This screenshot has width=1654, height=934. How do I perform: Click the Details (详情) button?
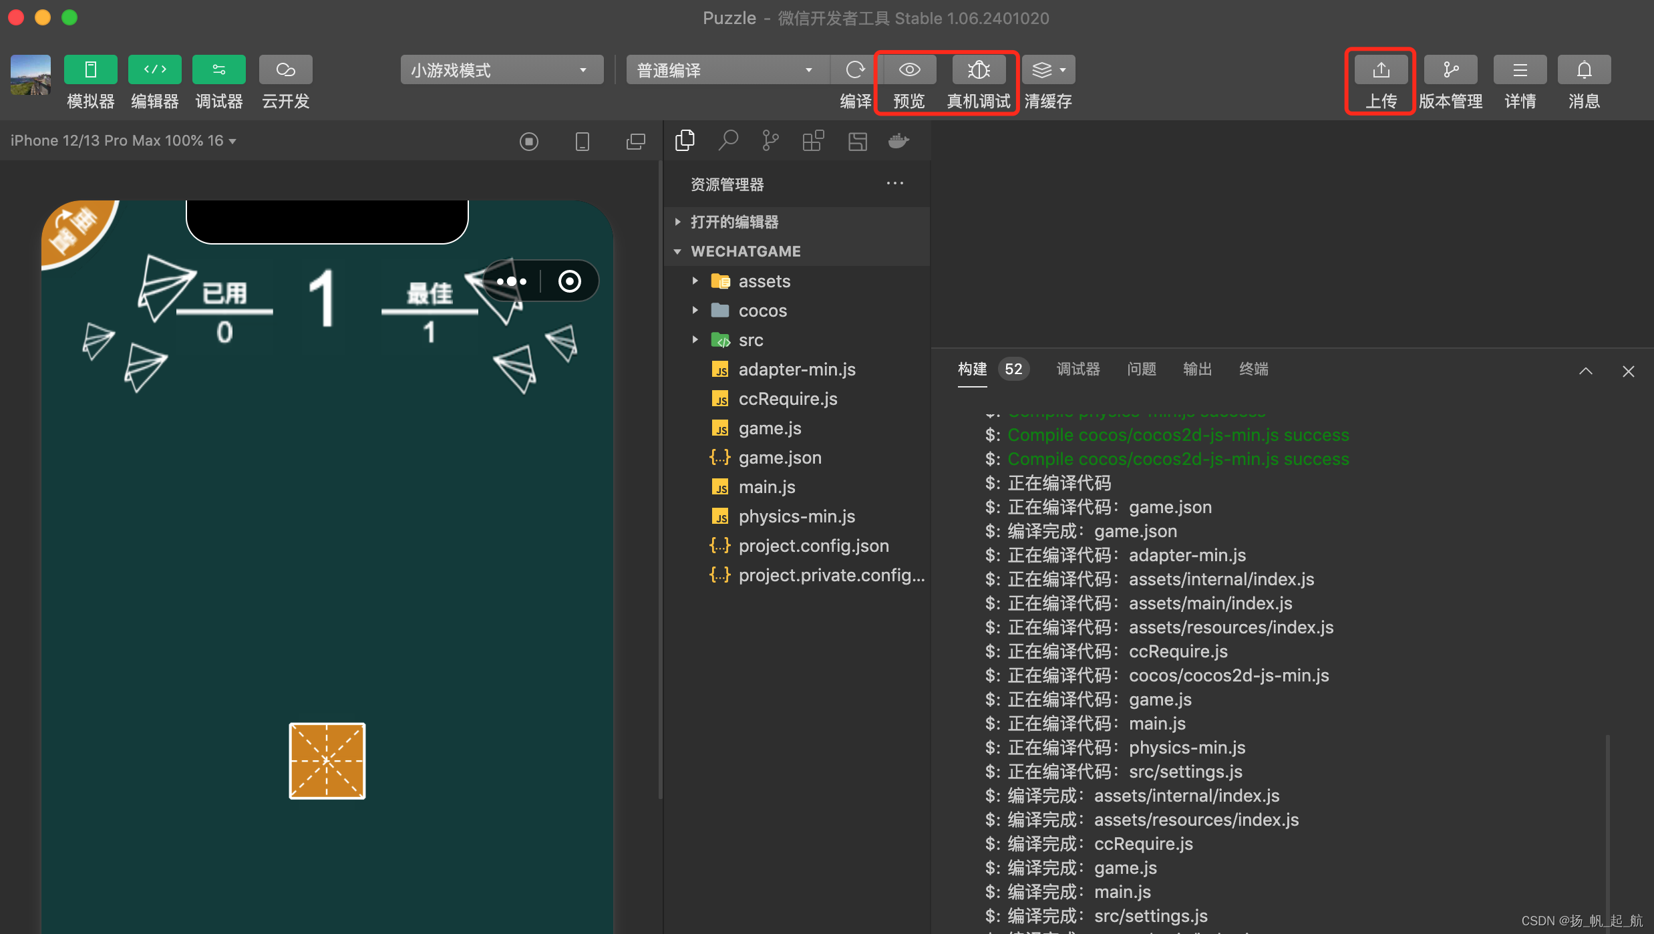pyautogui.click(x=1520, y=70)
